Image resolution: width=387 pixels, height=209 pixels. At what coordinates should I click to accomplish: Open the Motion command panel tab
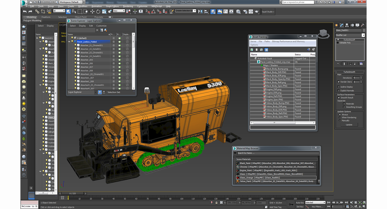pyautogui.click(x=352, y=25)
